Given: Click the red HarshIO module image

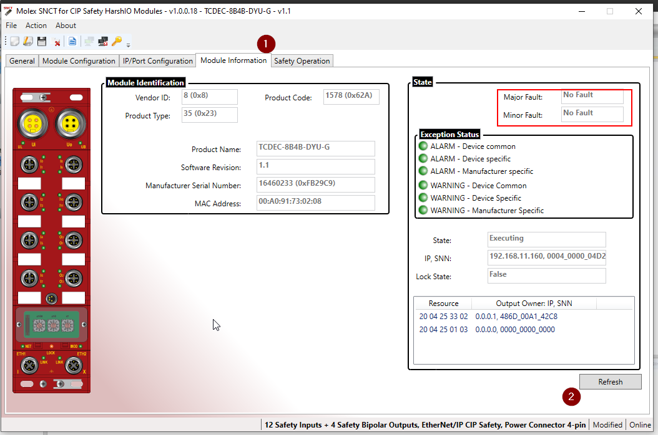Looking at the screenshot, I should click(51, 241).
